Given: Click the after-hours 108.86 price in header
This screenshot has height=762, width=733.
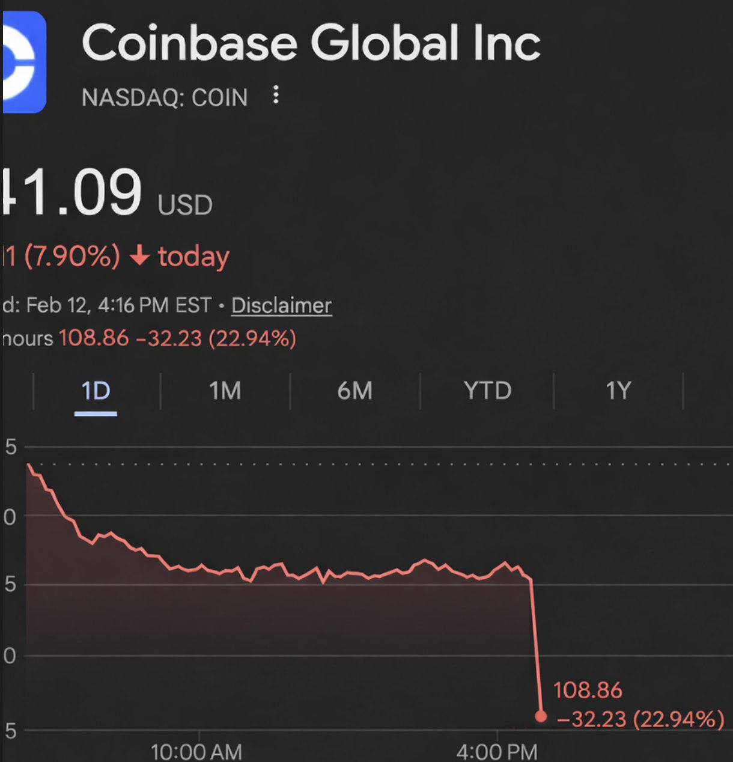Looking at the screenshot, I should click(x=94, y=338).
